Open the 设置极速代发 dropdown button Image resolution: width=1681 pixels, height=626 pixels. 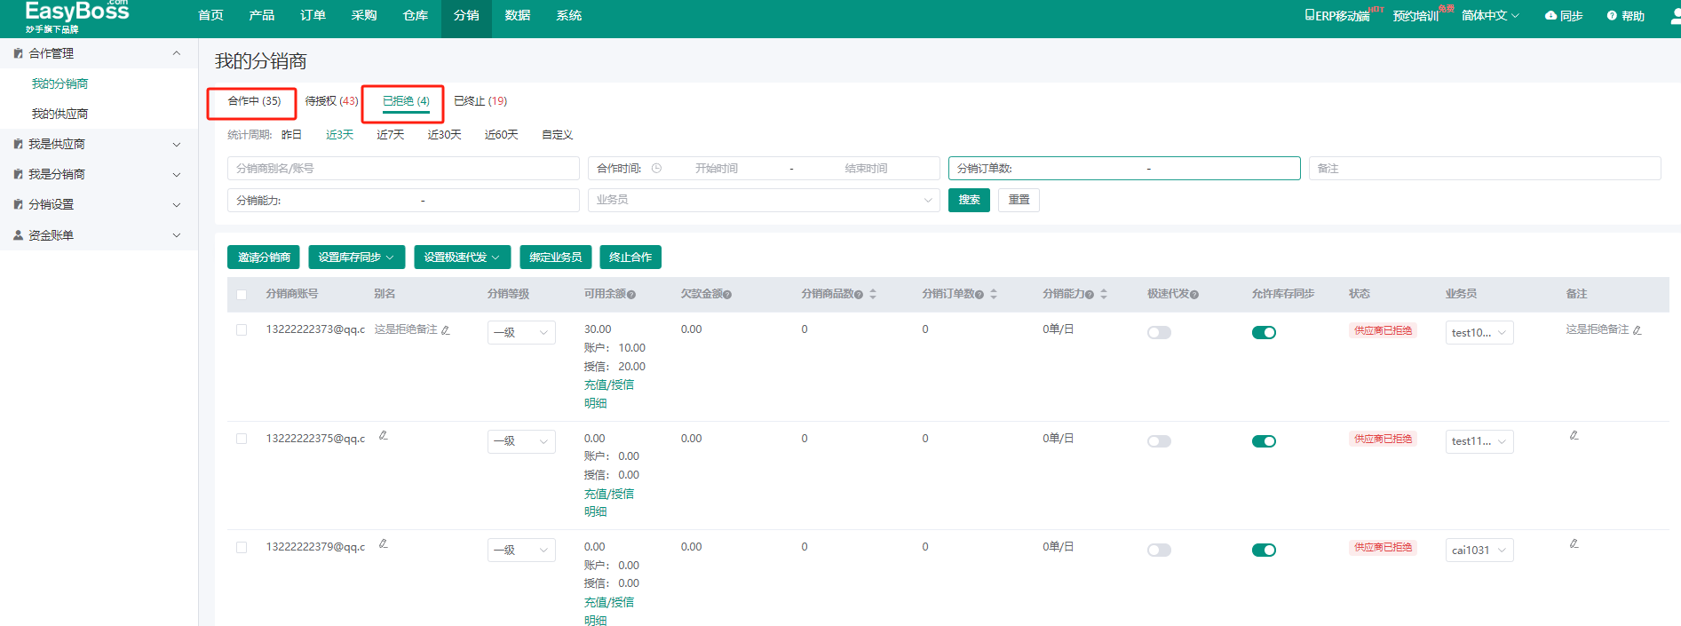pos(463,258)
